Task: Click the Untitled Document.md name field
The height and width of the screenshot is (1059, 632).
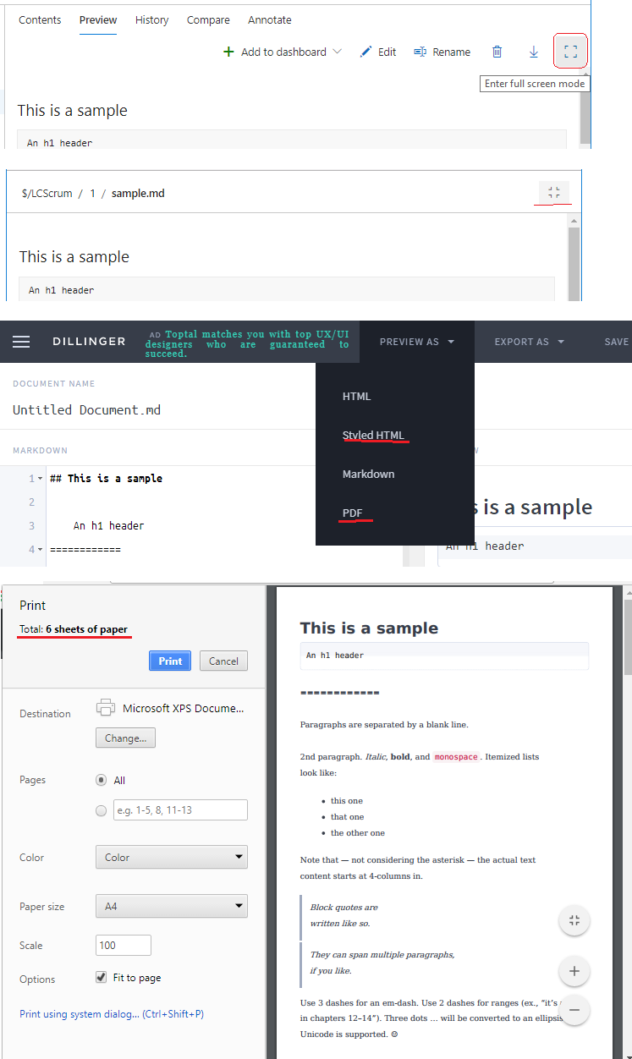Action: 86,409
